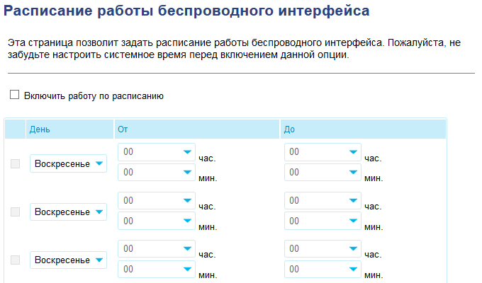Select third row 'До' hours dropdown
Viewport: 482px width, 283px height.
323,249
